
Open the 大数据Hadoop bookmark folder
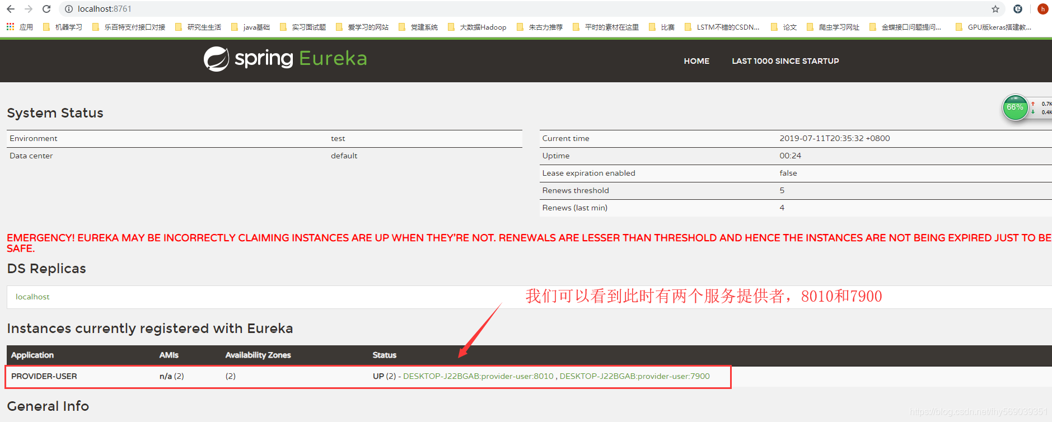477,27
